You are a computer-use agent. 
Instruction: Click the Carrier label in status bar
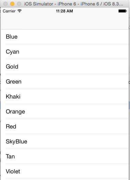(x=9, y=11)
